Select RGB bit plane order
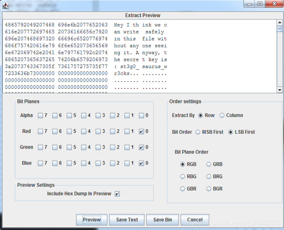This screenshot has width=284, height=230. [x=183, y=164]
